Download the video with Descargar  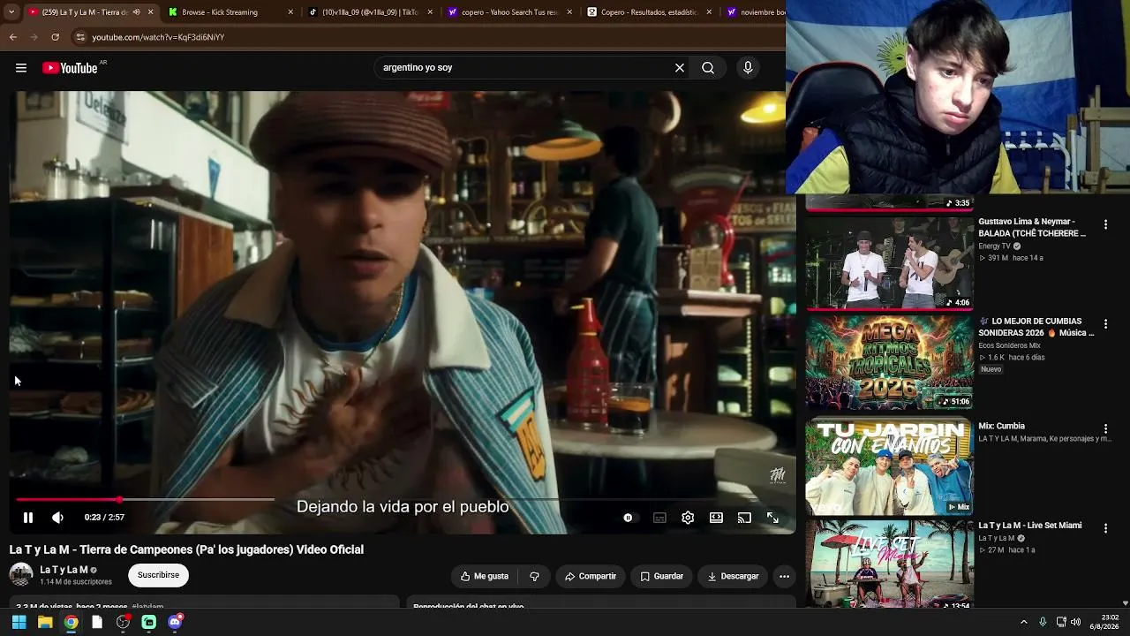(733, 576)
